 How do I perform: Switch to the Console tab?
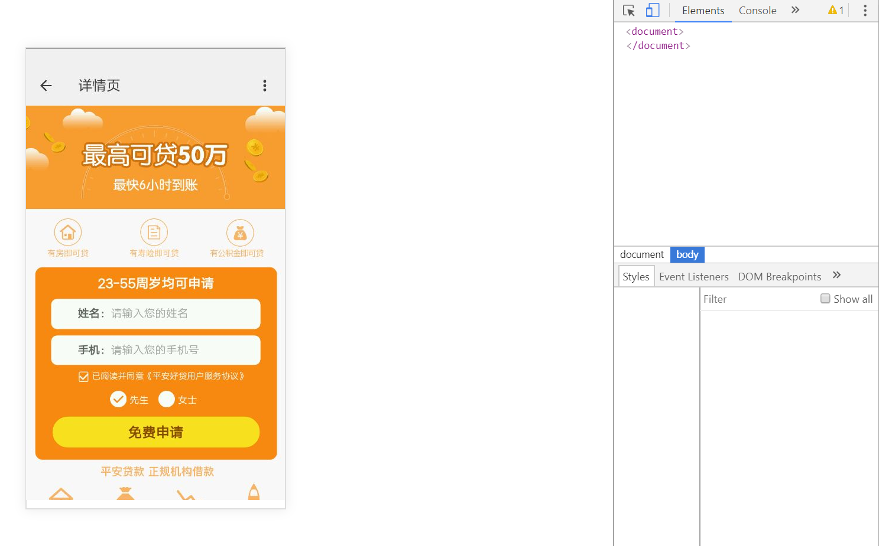click(x=757, y=10)
